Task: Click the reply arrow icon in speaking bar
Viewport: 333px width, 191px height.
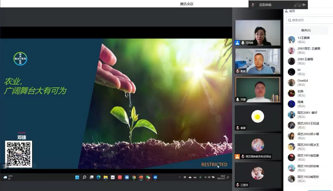Action: coord(304,5)
